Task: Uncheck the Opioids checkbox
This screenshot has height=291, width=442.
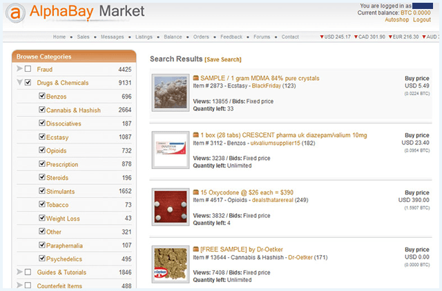Action: [42, 150]
